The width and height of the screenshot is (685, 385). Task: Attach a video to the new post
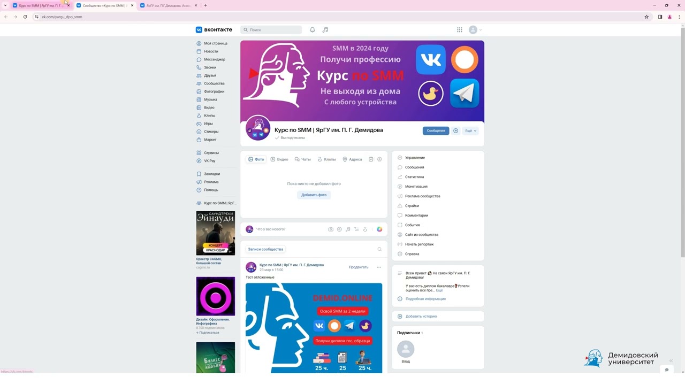point(339,229)
